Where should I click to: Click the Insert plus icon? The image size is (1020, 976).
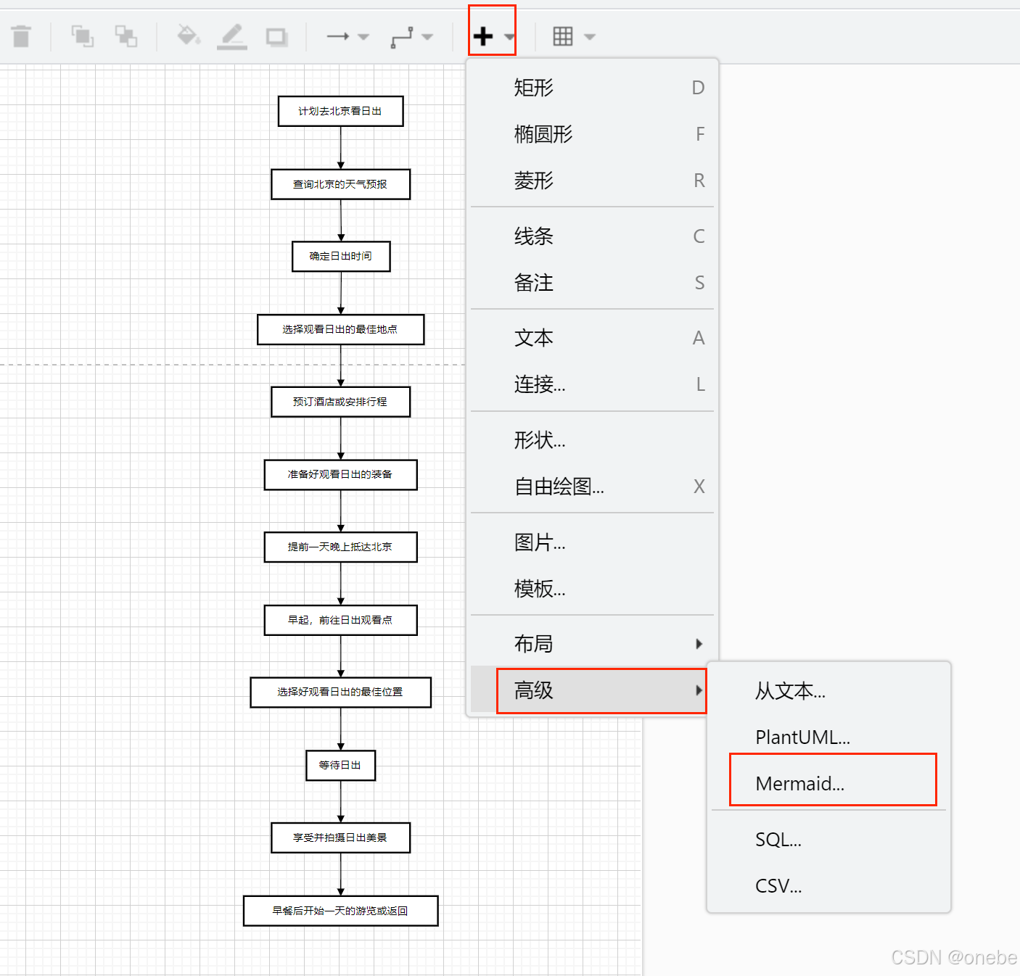pyautogui.click(x=483, y=36)
